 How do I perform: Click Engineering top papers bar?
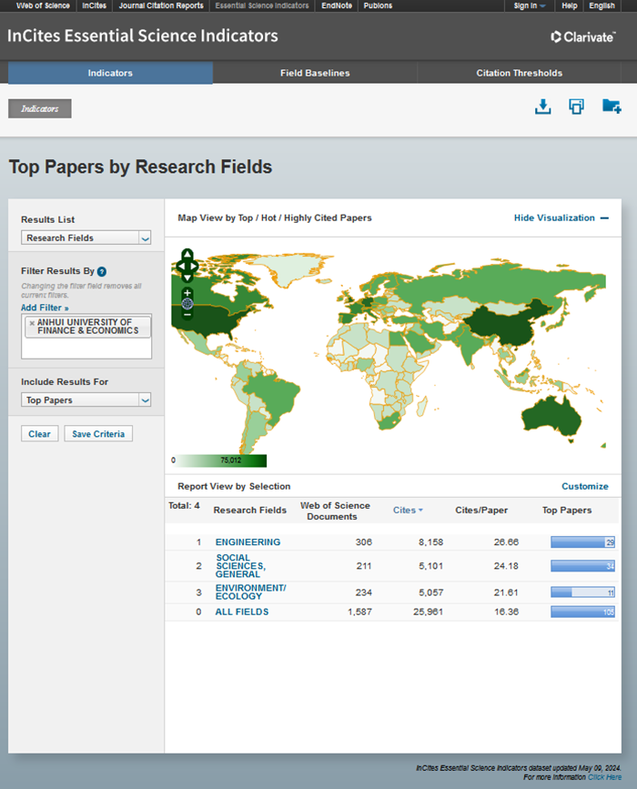pos(582,542)
